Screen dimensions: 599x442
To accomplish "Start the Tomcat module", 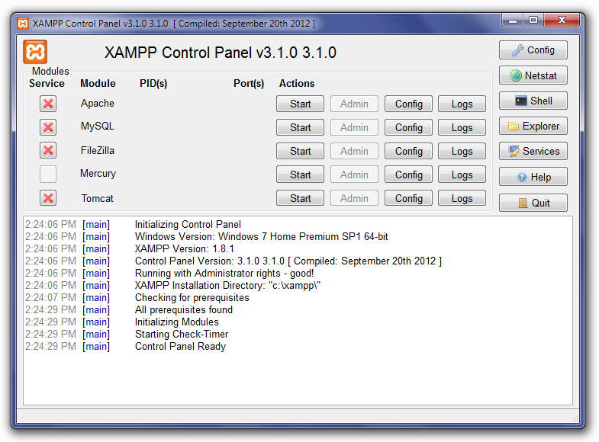I will pos(301,198).
